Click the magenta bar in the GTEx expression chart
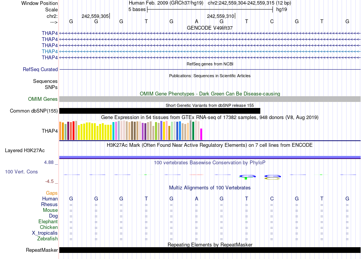 [x=201, y=134]
